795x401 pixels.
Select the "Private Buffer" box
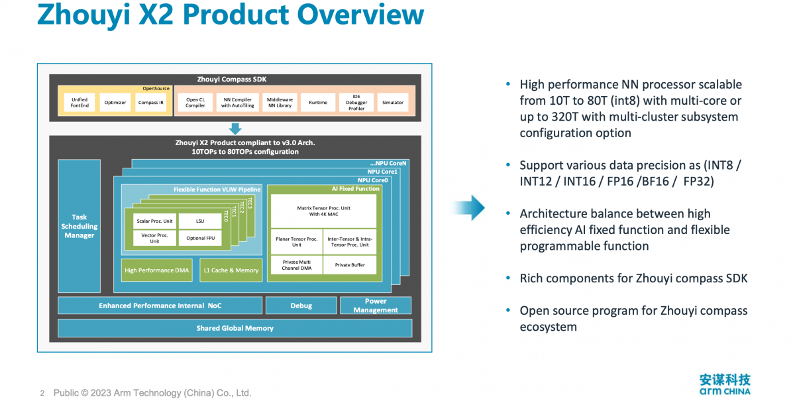tap(350, 265)
